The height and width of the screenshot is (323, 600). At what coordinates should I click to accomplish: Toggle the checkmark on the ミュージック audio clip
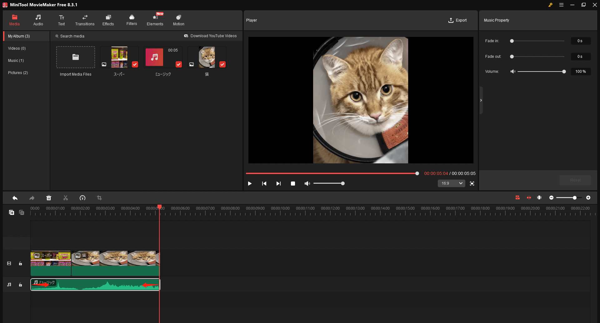[178, 64]
